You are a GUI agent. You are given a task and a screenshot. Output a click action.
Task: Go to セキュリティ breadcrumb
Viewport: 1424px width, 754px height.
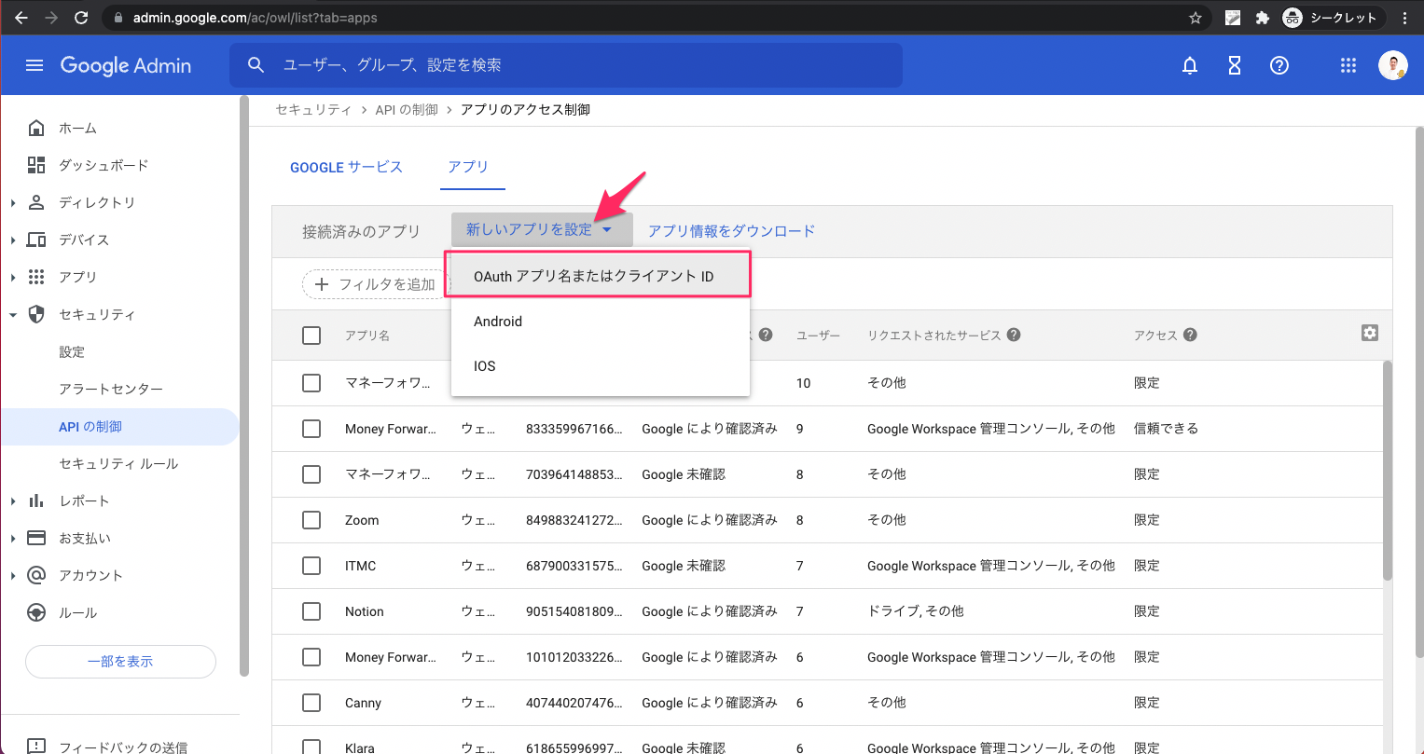[x=313, y=109]
